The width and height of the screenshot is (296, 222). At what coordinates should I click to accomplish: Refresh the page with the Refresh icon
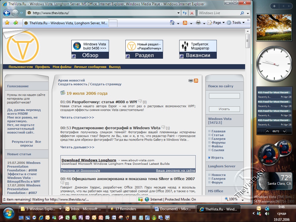pos(185,13)
